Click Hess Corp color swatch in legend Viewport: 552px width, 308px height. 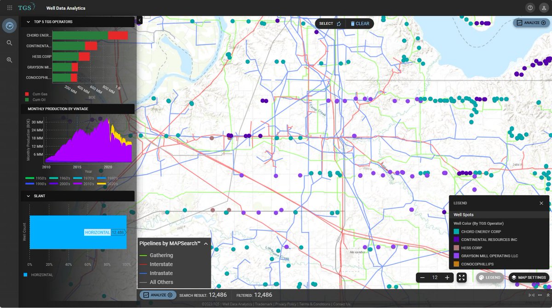[456, 248]
